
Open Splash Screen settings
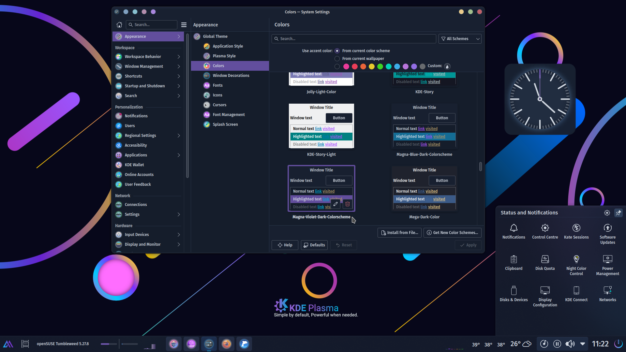230,125
